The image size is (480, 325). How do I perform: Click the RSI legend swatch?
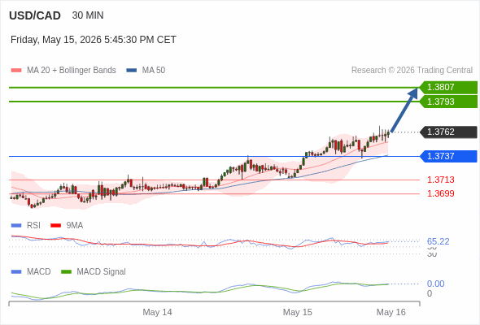coord(16,226)
